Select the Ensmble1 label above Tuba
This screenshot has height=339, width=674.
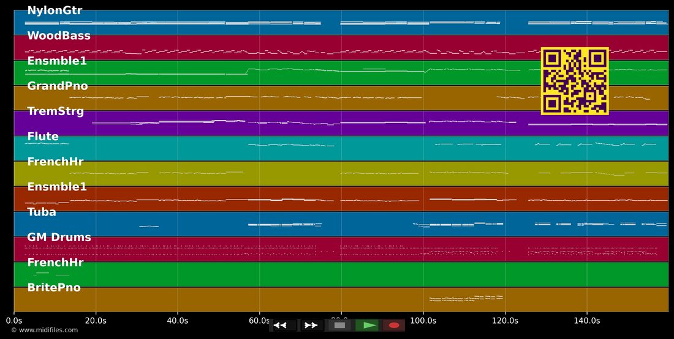pos(57,187)
